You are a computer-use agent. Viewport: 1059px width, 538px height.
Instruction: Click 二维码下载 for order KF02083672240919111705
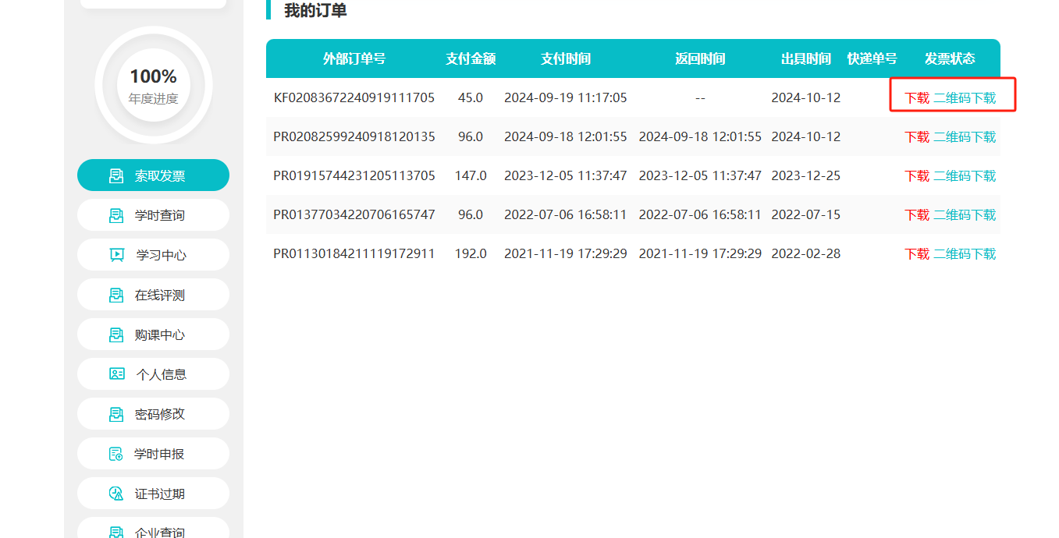965,98
